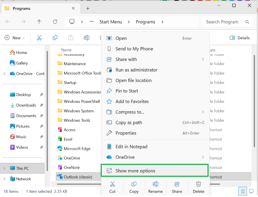The image size is (258, 197).
Task: Open Gallery in navigation pane
Action: click(x=19, y=63)
